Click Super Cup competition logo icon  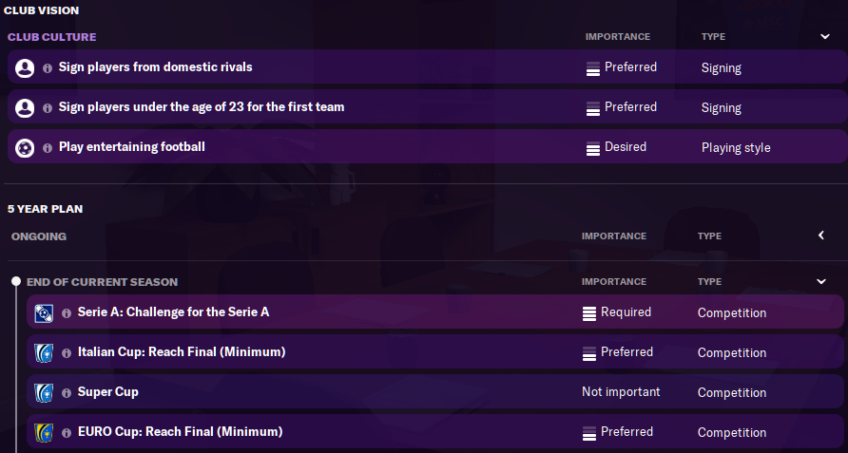point(44,393)
